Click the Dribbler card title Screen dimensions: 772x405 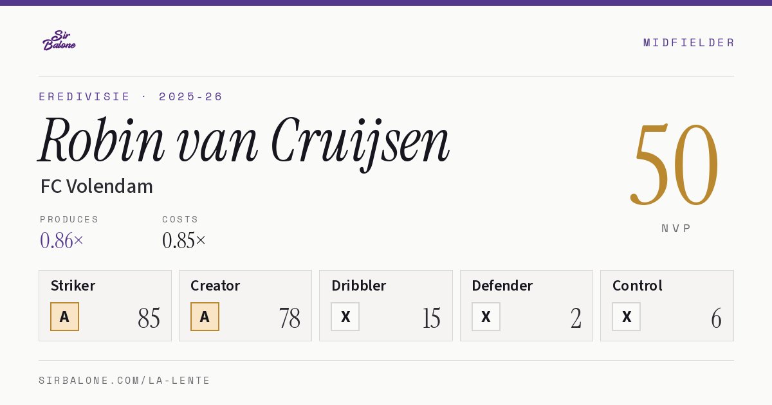click(358, 285)
